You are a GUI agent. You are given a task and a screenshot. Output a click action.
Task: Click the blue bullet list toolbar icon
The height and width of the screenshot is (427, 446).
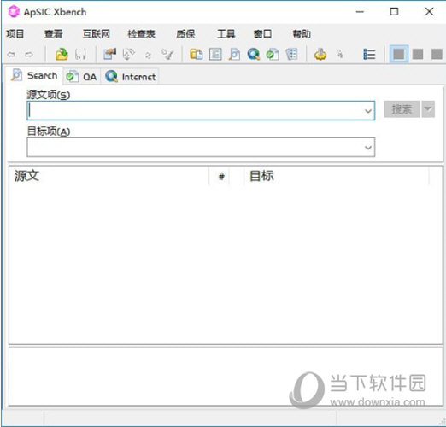369,54
